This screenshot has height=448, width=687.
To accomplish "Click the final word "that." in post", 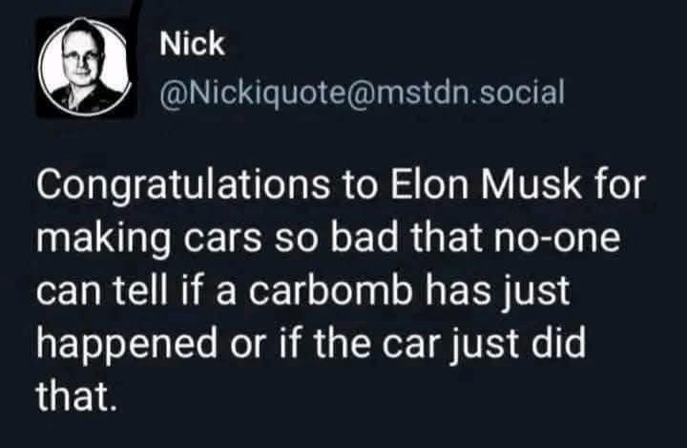I will tap(75, 392).
